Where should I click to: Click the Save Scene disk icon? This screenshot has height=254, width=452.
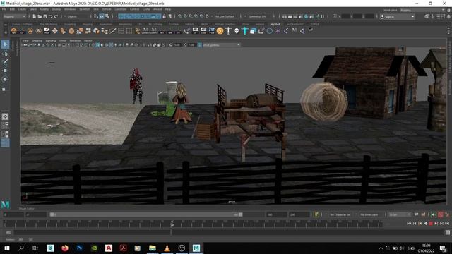[45, 16]
